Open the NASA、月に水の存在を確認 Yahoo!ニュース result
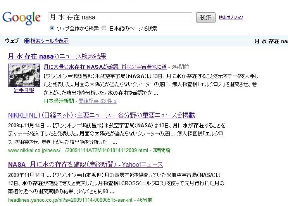 click(x=86, y=164)
